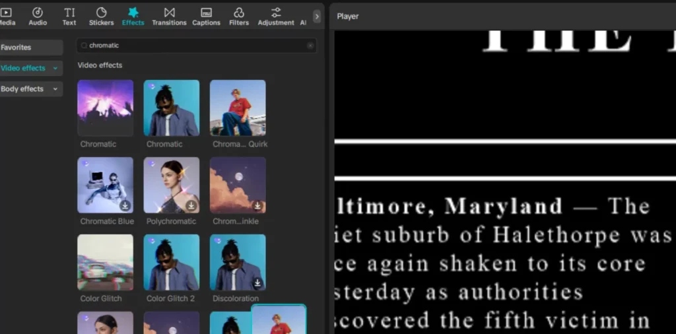Open the Captions tab
Screen dimensions: 676x334
pos(206,17)
